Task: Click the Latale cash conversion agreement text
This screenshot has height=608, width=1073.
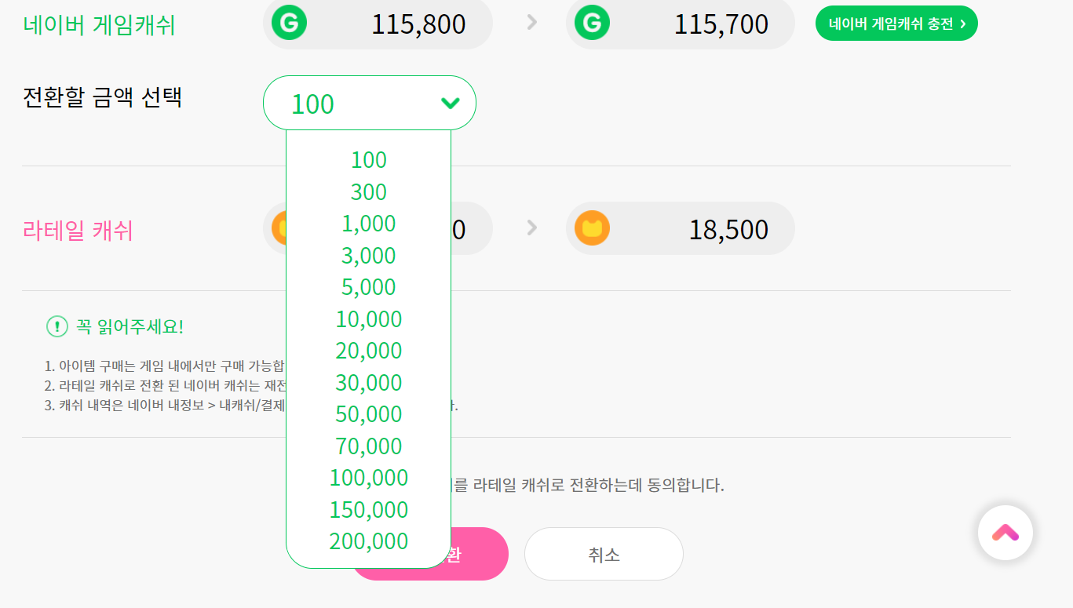Action: 597,484
